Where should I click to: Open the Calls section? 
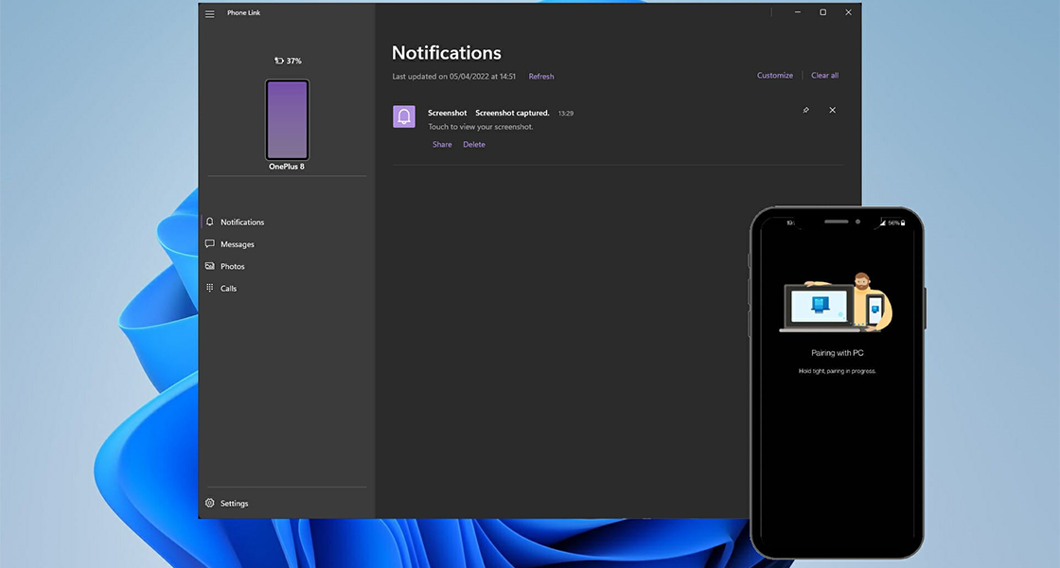(228, 289)
